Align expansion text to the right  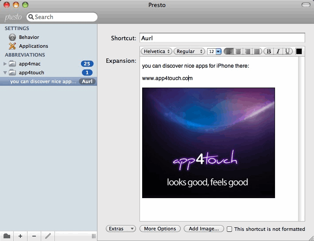click(x=248, y=51)
